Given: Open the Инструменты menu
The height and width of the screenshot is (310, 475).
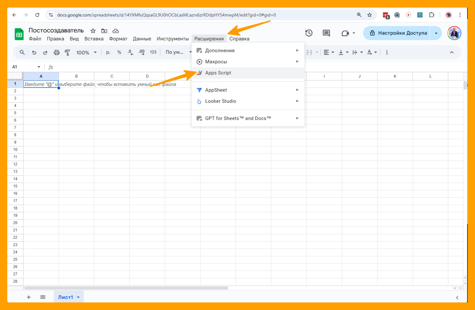Looking at the screenshot, I should pyautogui.click(x=173, y=39).
